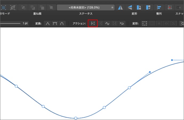Click the Reverse Curves arrow icon
Image resolution: width=184 pixels, height=120 pixels.
pyautogui.click(x=122, y=23)
